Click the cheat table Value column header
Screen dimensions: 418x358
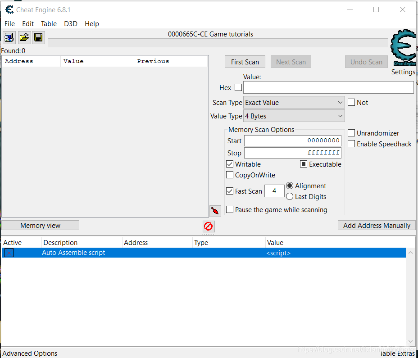coord(341,243)
